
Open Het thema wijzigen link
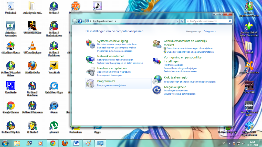point(173,65)
